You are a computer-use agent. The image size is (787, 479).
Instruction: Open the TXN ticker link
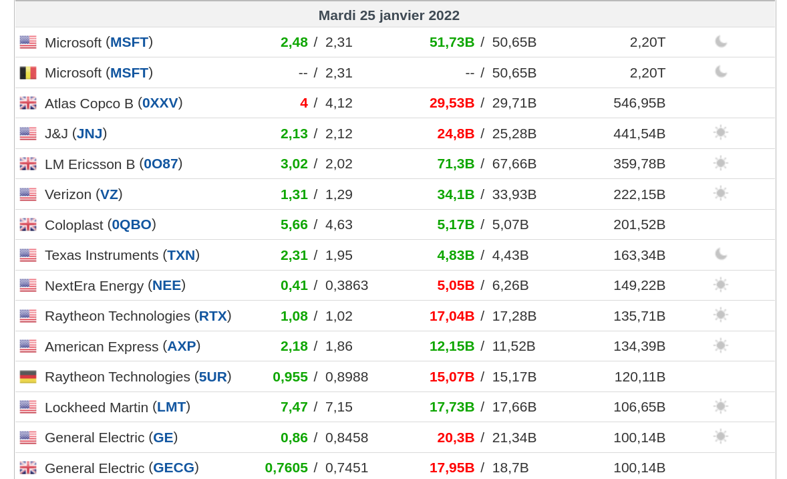[x=181, y=255]
